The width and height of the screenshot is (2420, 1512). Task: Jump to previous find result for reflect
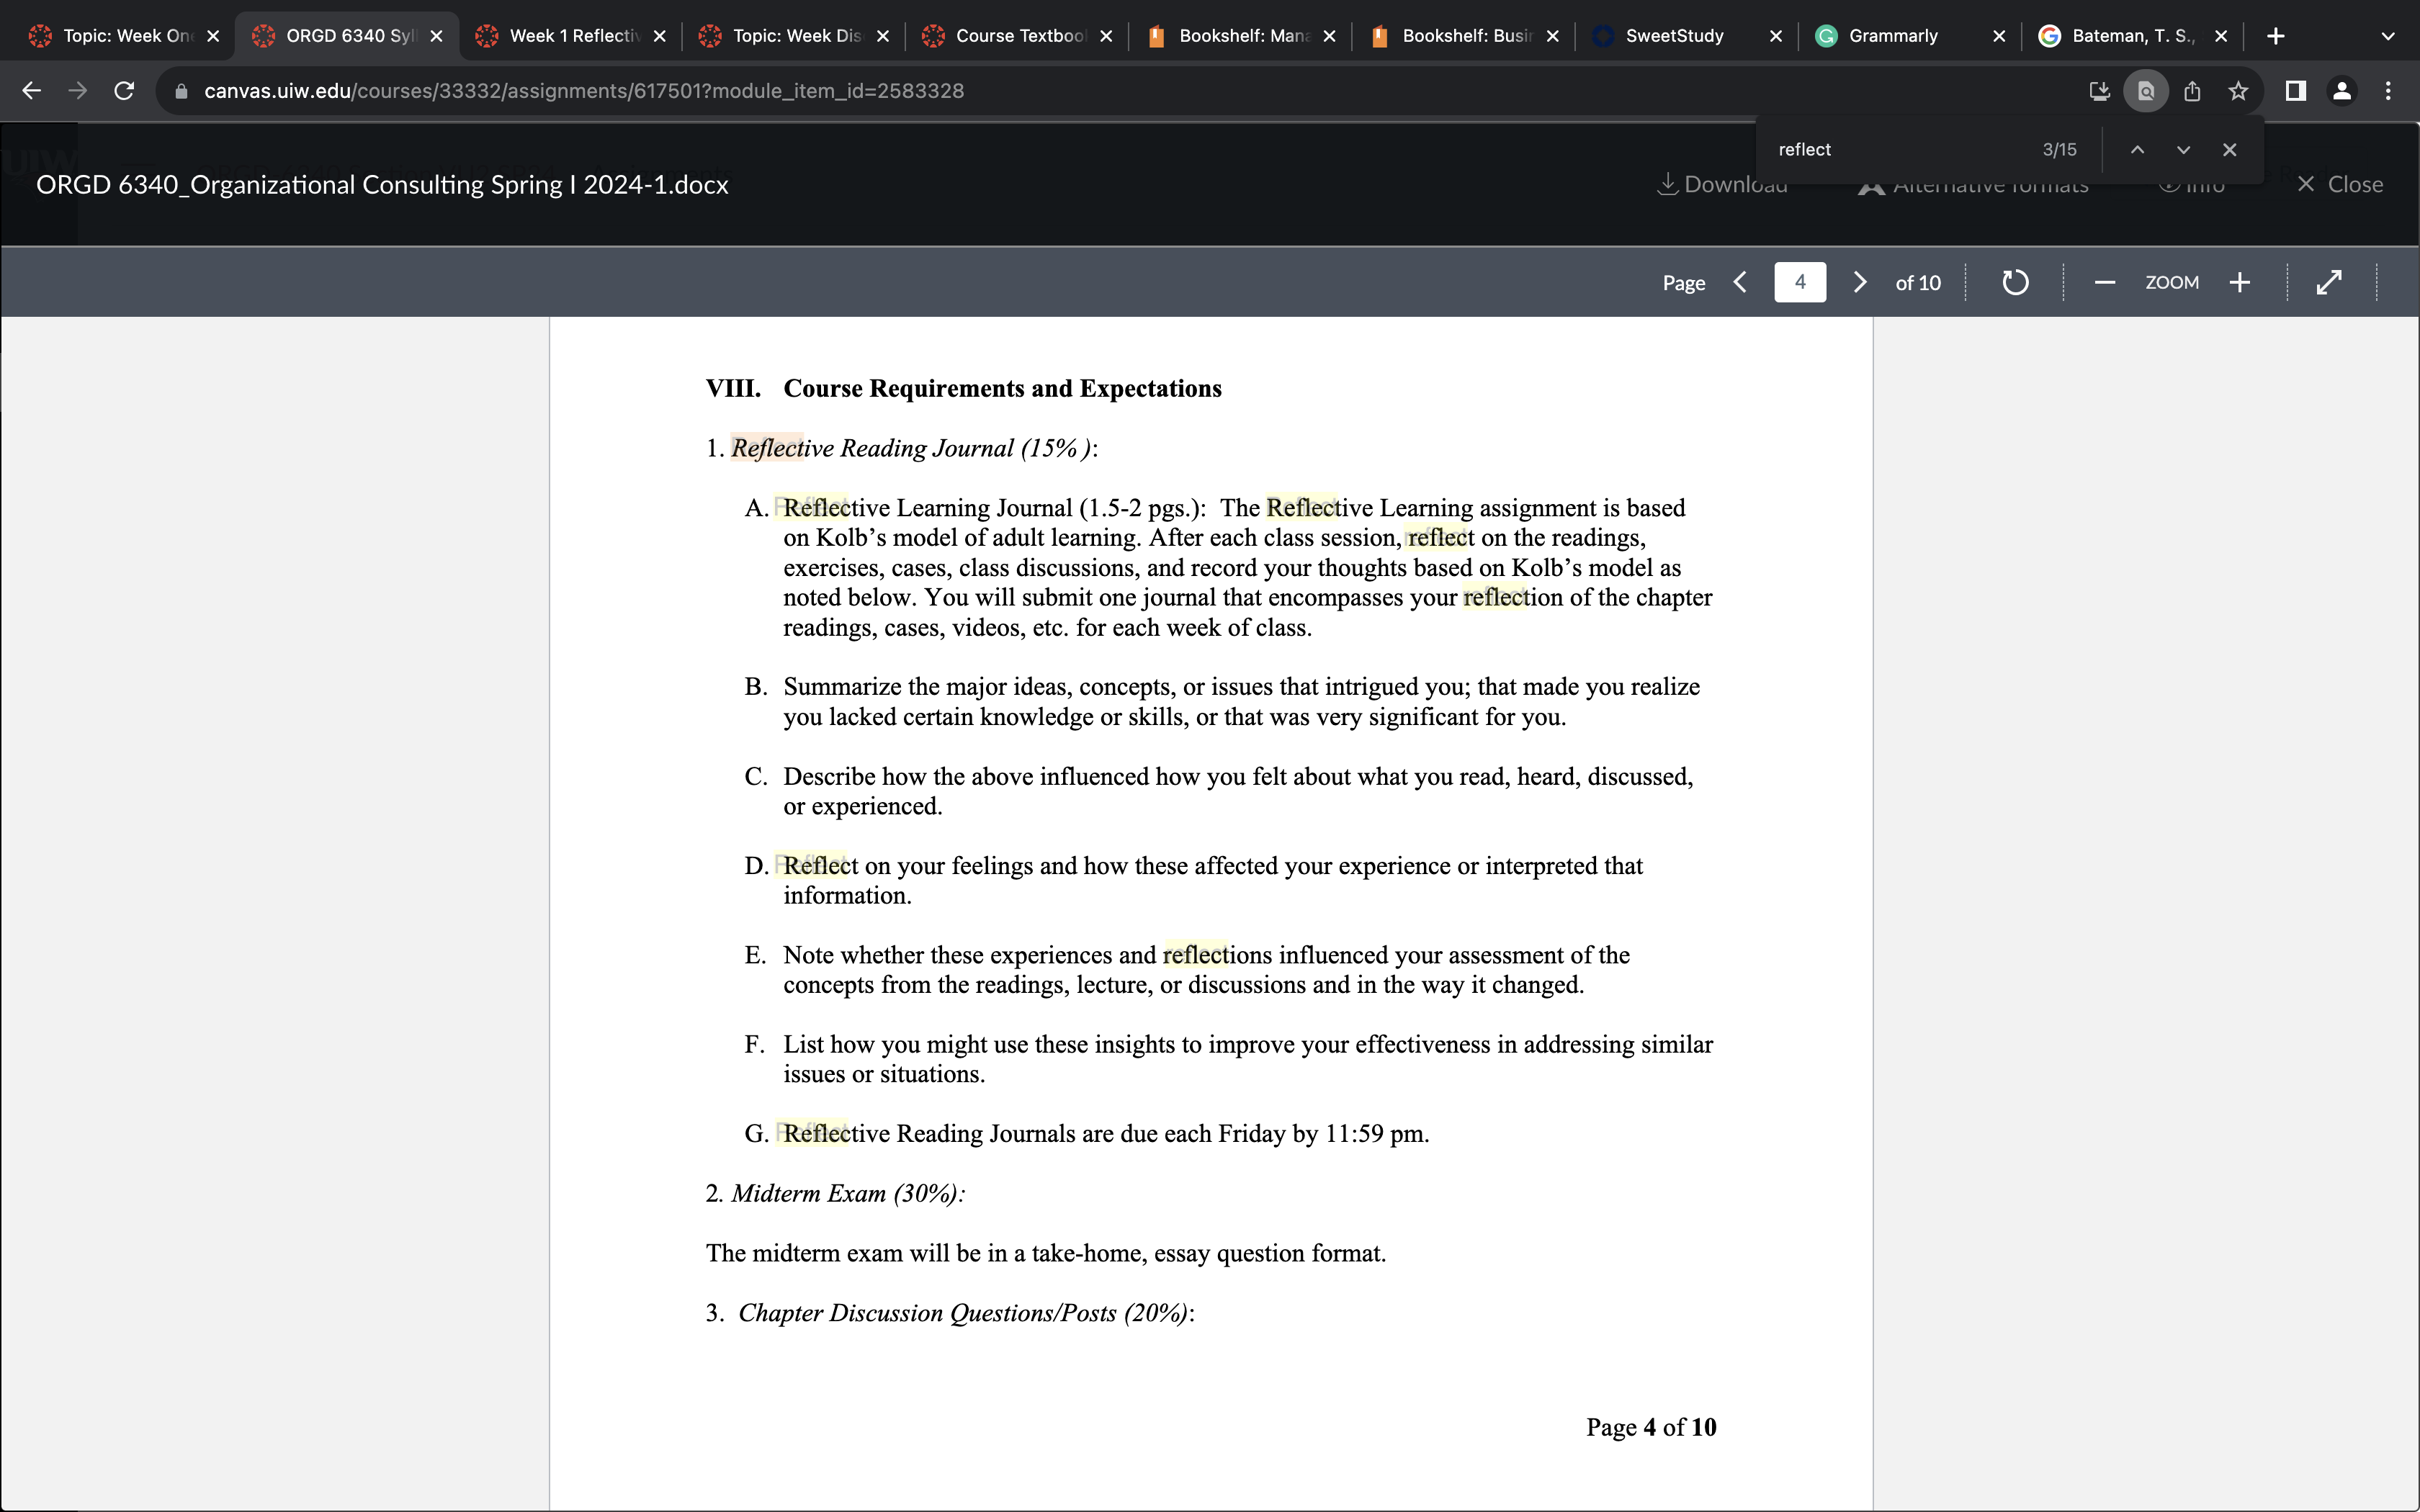pos(2137,150)
